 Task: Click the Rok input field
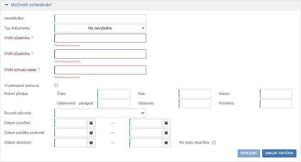point(195,94)
